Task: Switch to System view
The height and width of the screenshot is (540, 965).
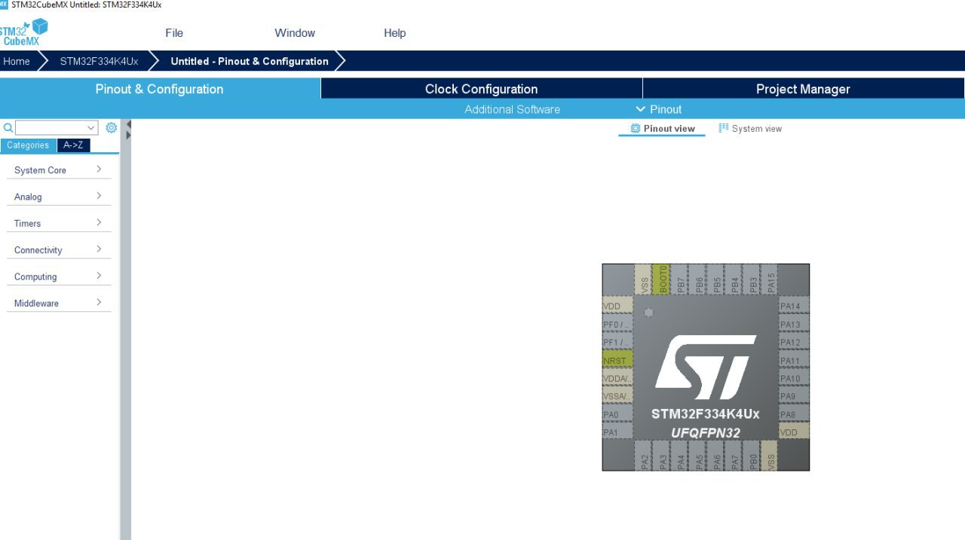Action: point(750,129)
